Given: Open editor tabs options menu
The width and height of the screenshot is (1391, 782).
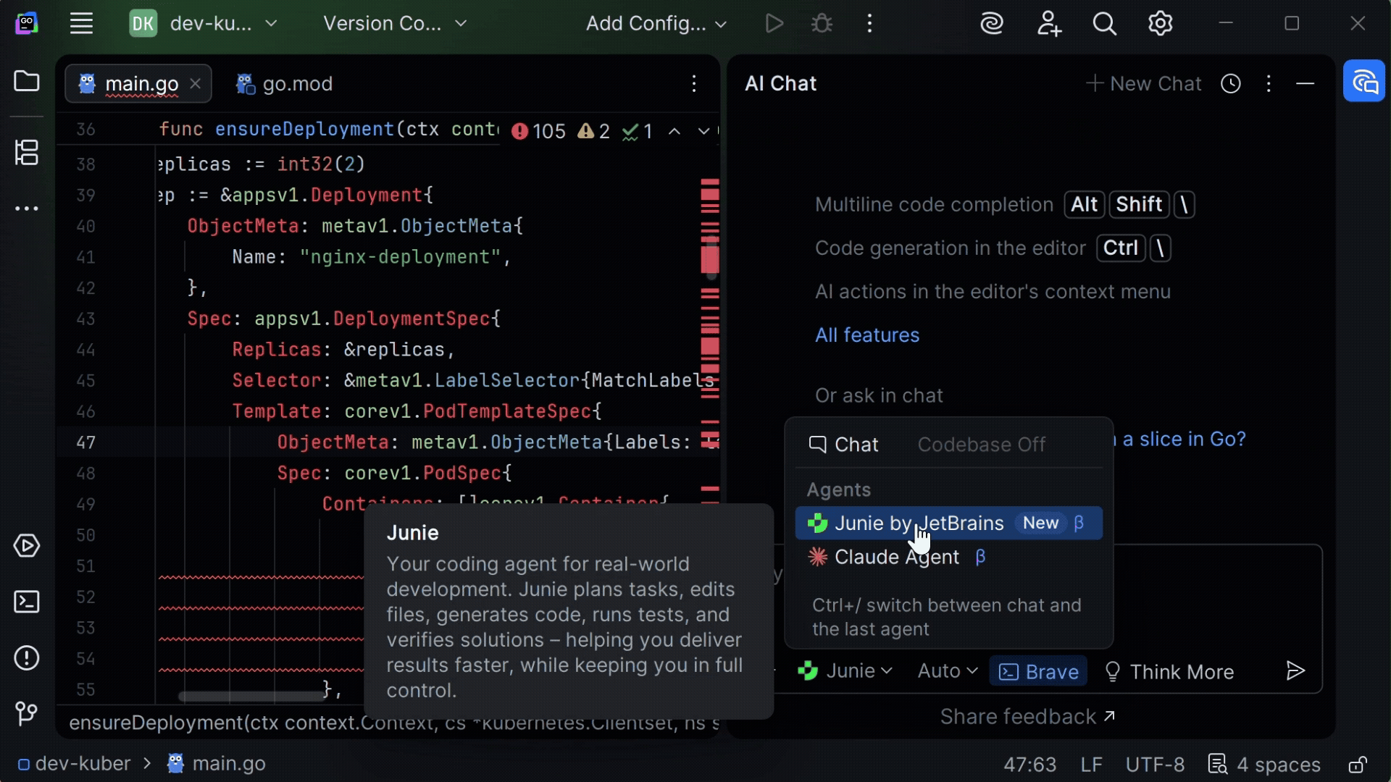Looking at the screenshot, I should [694, 84].
